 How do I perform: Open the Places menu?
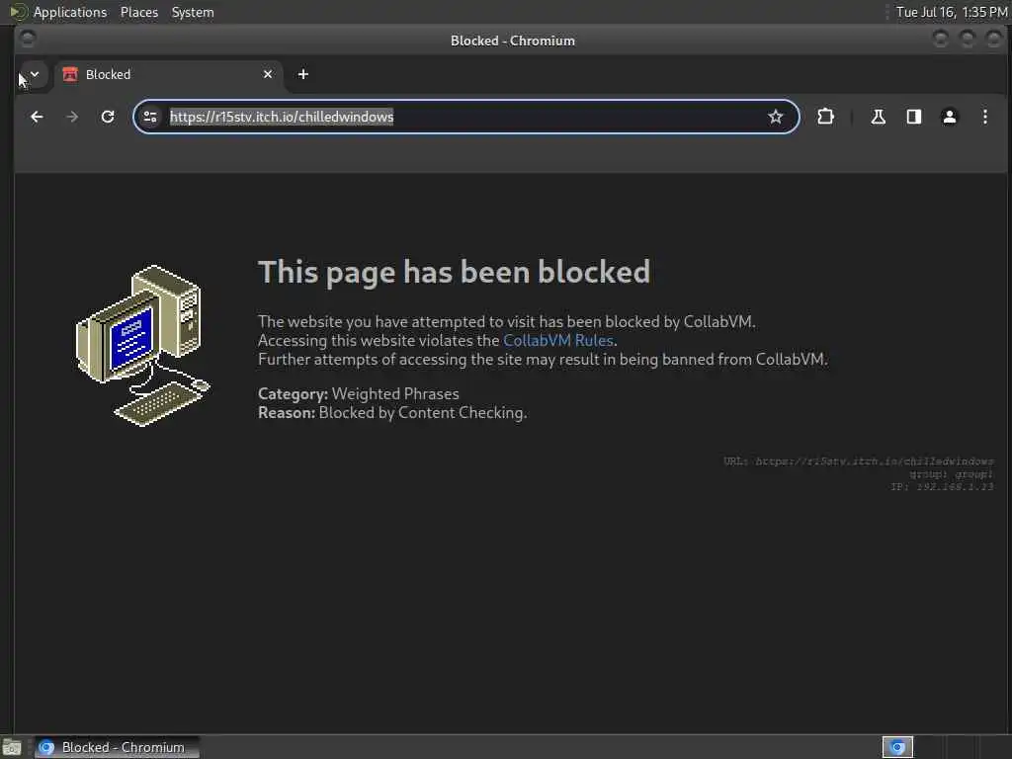tap(139, 12)
